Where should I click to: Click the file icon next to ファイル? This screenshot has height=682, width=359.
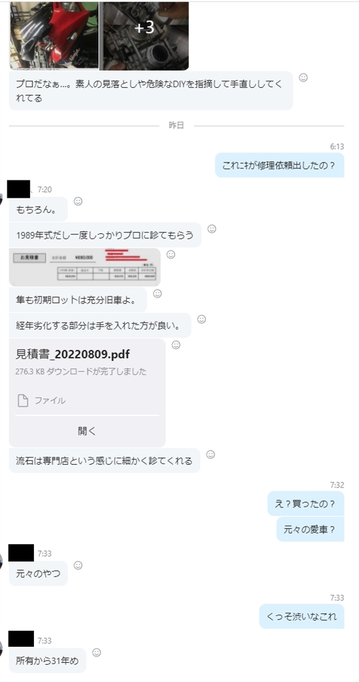click(23, 400)
